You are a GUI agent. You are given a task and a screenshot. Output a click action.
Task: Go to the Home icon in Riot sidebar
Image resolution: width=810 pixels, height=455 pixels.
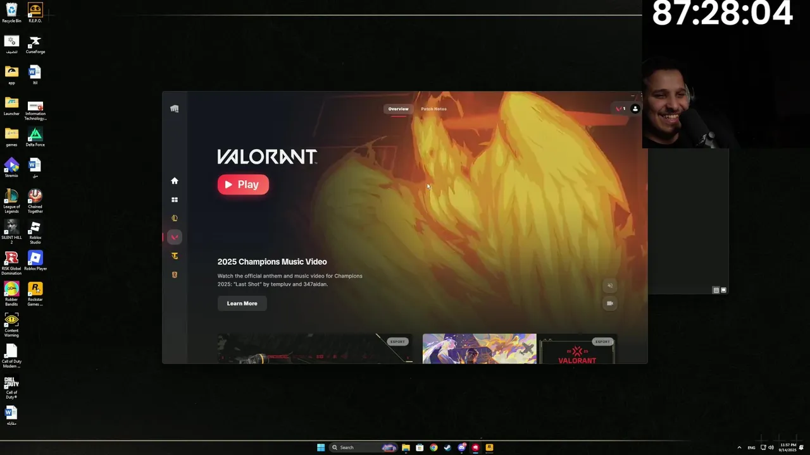tap(175, 181)
